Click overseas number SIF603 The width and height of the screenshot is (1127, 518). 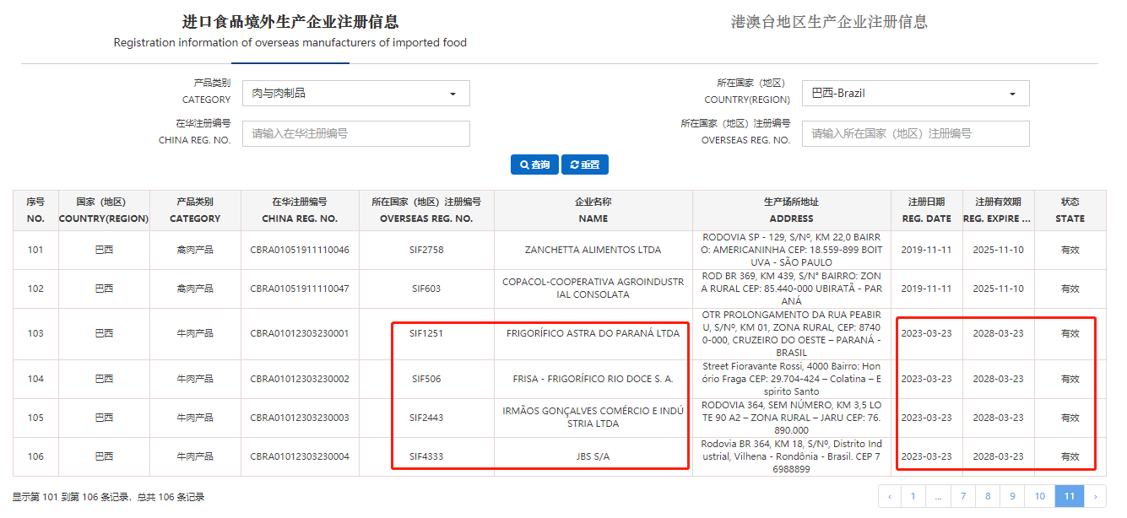426,289
